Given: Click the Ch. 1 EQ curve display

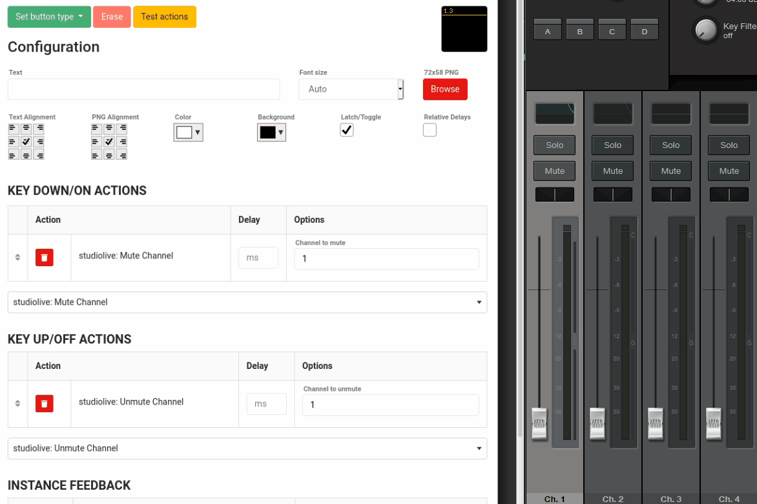Looking at the screenshot, I should (555, 114).
